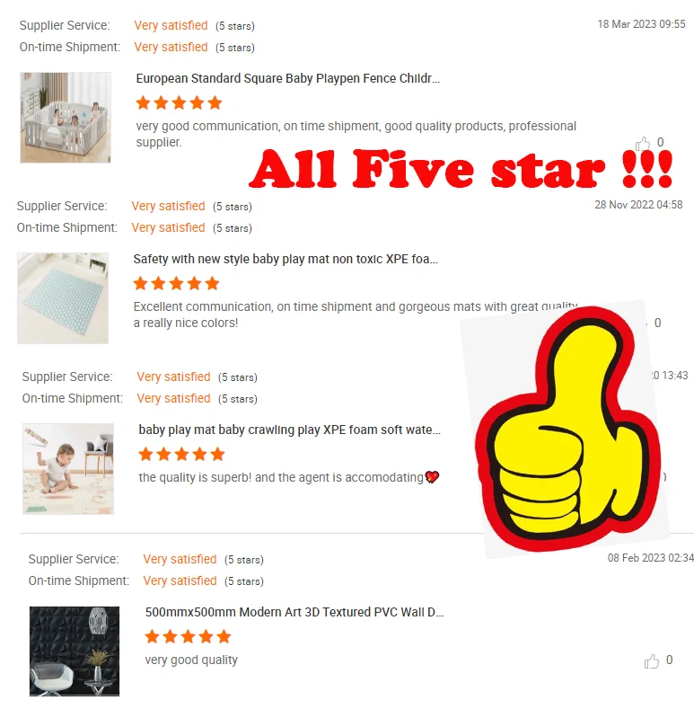Open the baby sitting on mat thumbnail

click(x=68, y=469)
